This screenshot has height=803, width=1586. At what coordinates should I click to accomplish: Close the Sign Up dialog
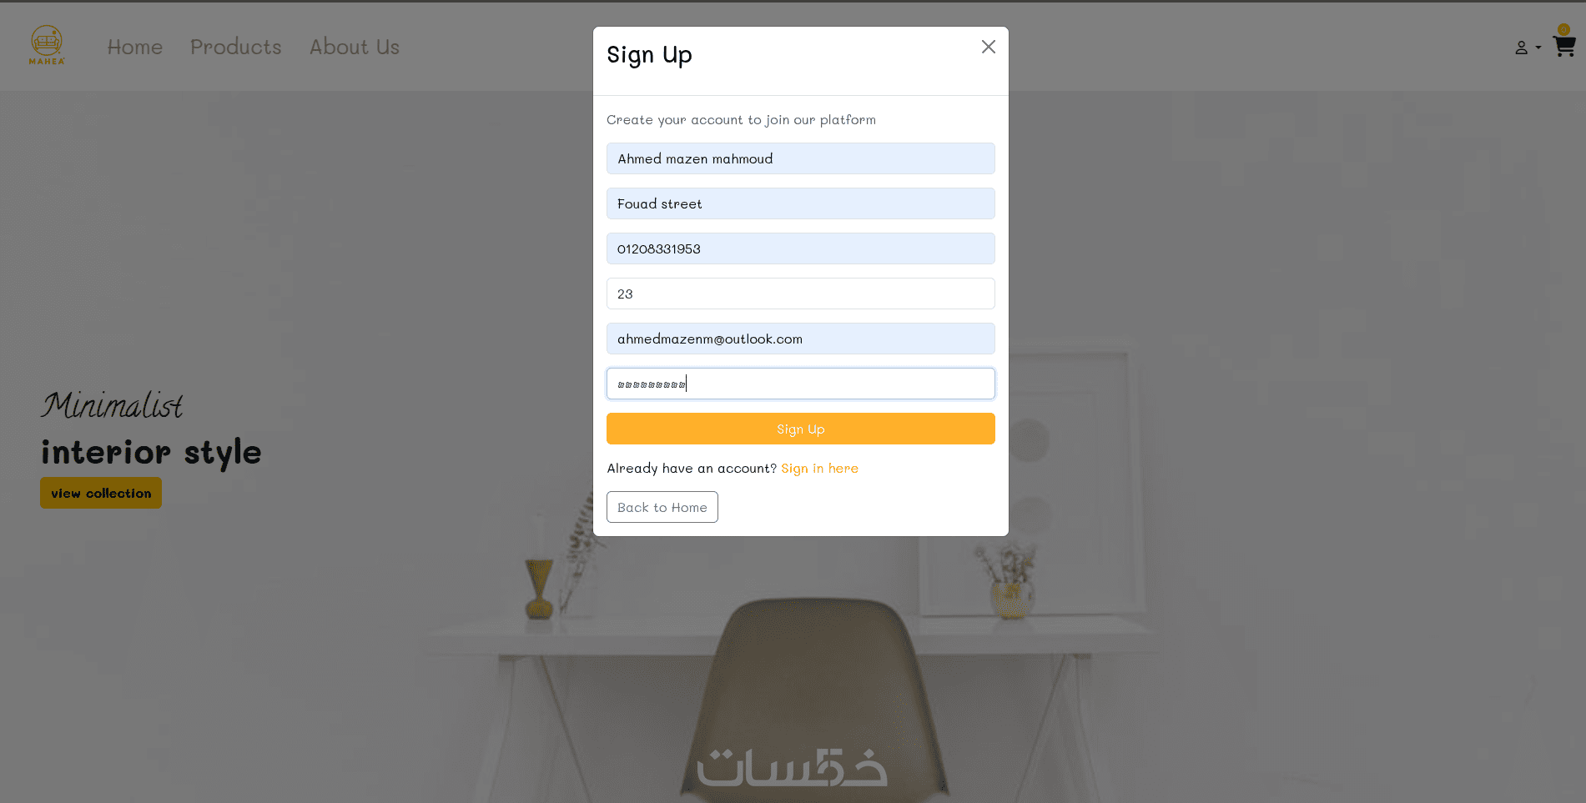pos(989,47)
